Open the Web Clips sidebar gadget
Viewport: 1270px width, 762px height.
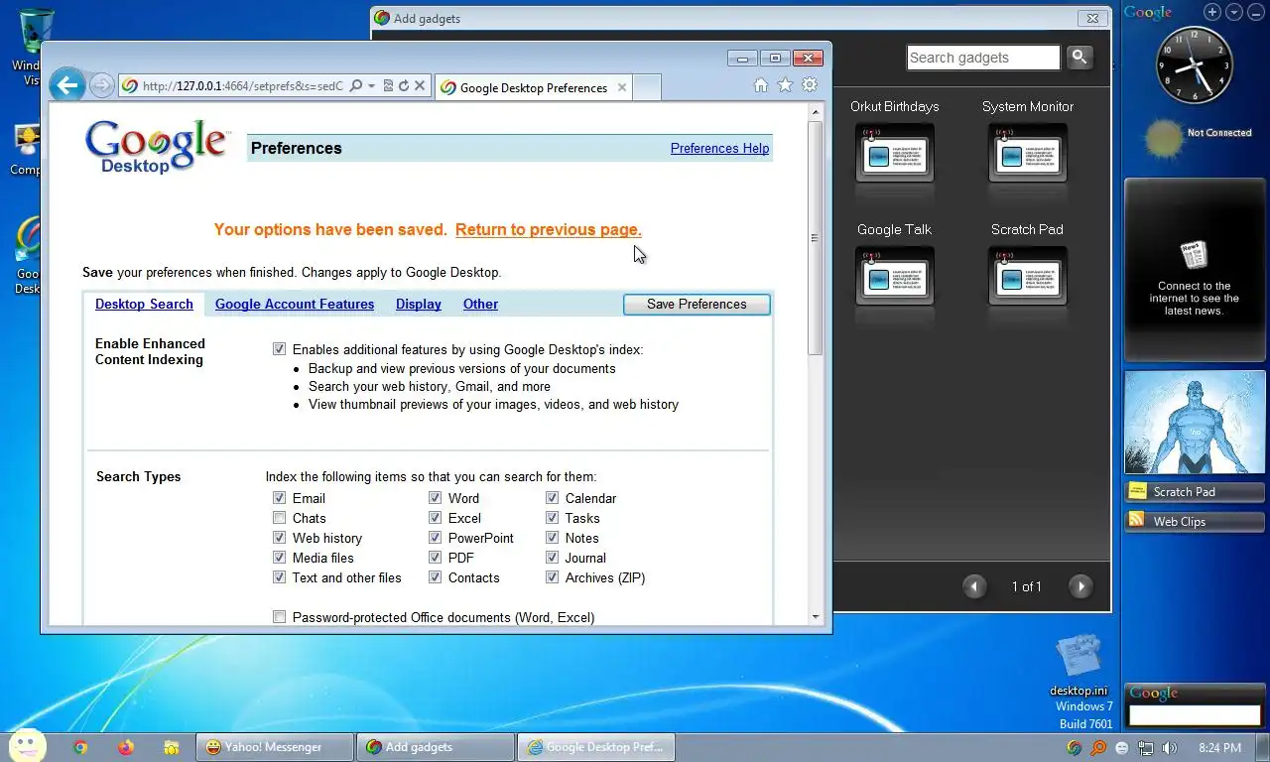click(1195, 521)
